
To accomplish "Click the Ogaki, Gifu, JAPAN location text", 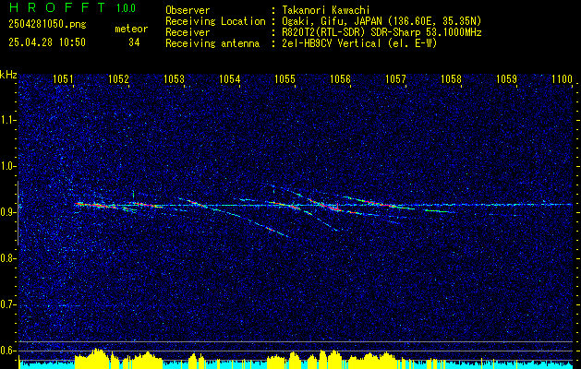I will coord(381,21).
